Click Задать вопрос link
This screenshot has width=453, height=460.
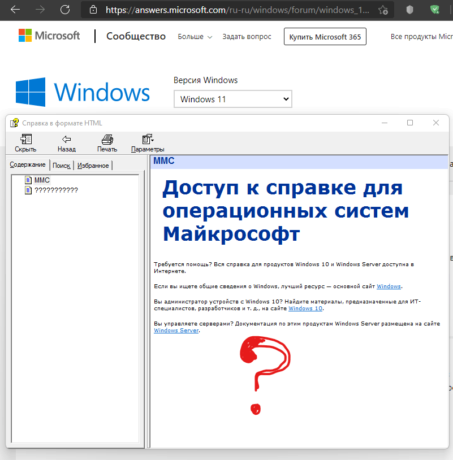[247, 37]
